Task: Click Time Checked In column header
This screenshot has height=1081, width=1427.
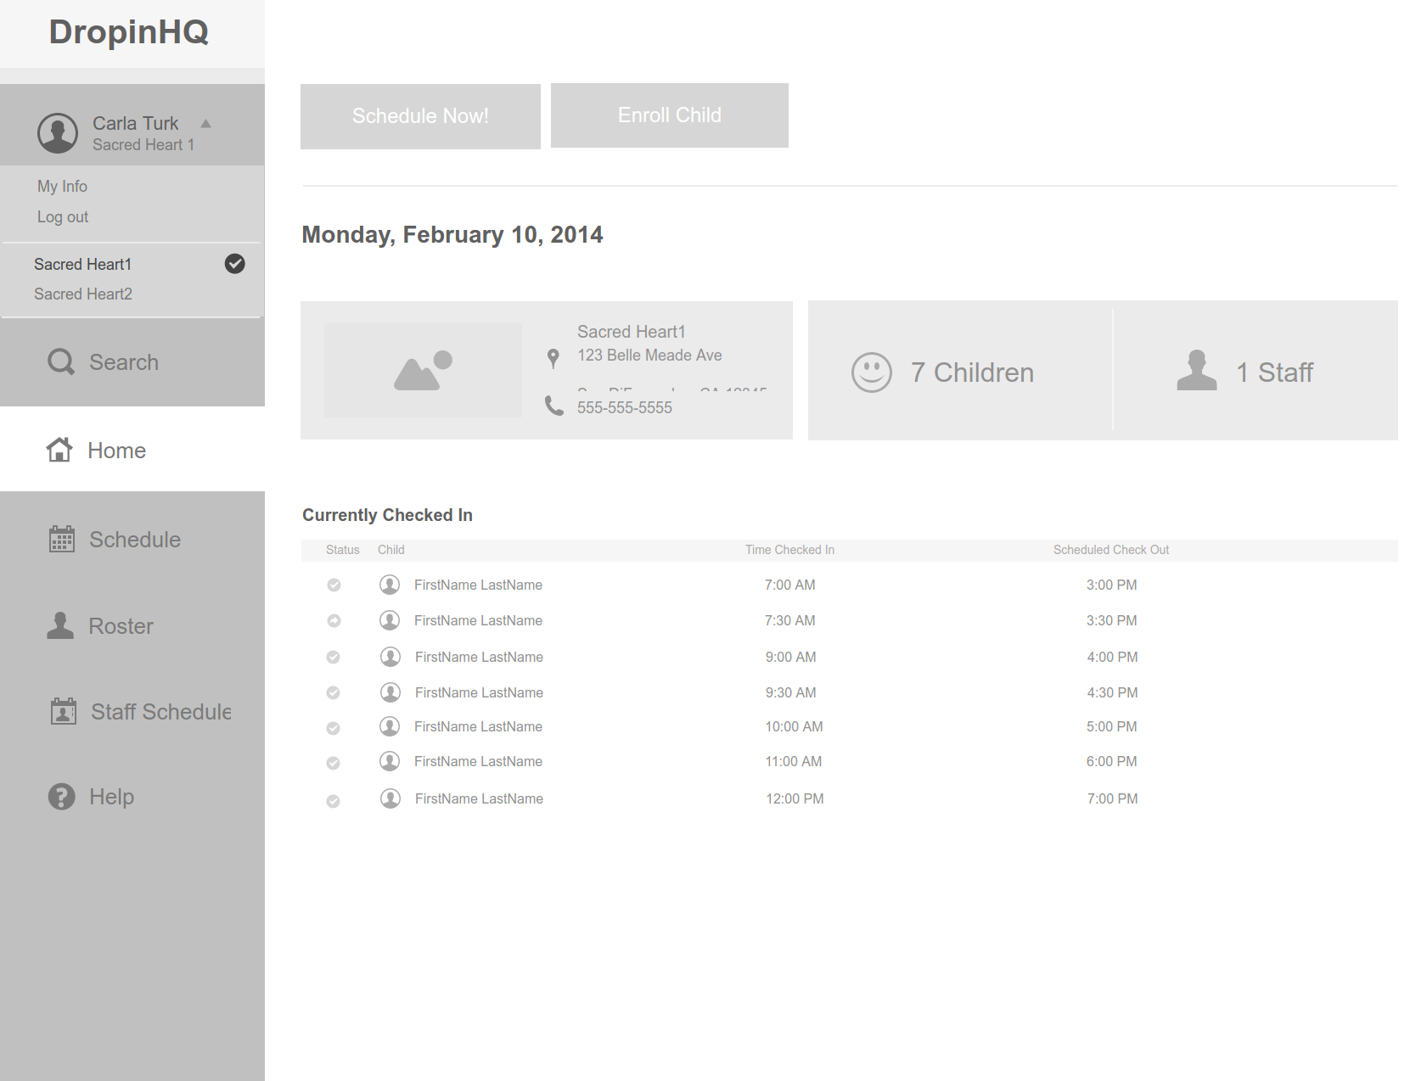Action: [789, 550]
